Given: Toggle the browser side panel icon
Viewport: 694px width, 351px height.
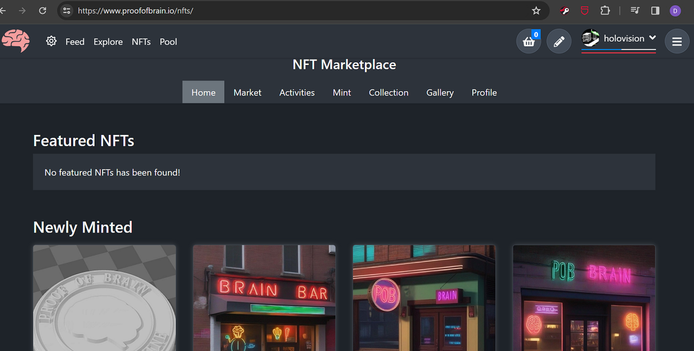Looking at the screenshot, I should (655, 10).
